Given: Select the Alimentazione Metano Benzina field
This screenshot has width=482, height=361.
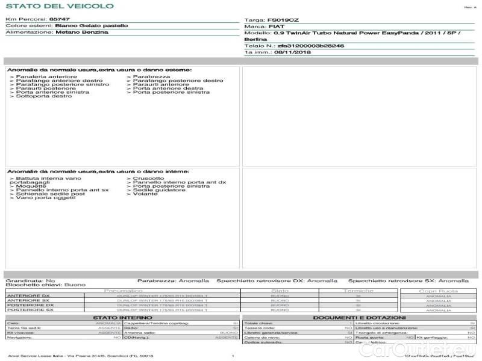Looking at the screenshot, I should tap(57, 32).
